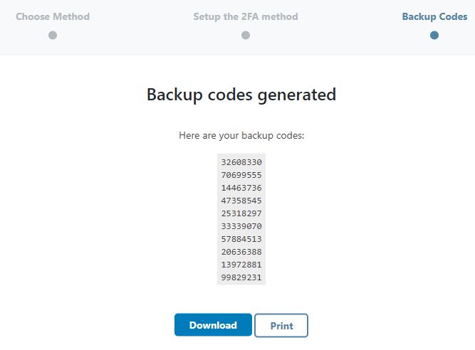Image resolution: width=475 pixels, height=350 pixels.
Task: Select backup code 47358545
Action: pyautogui.click(x=241, y=201)
